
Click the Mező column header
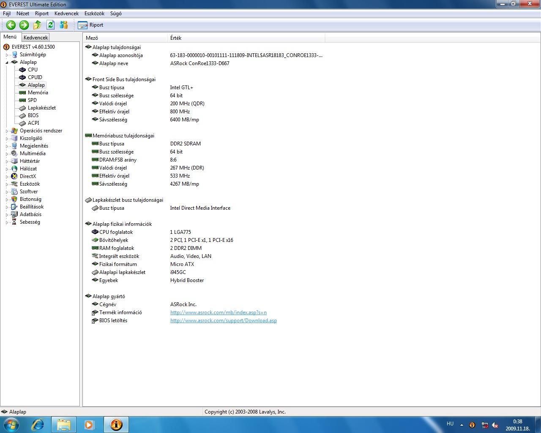[126, 38]
